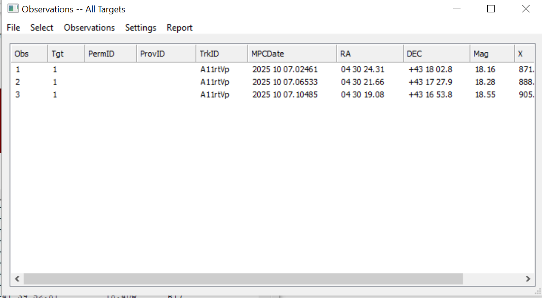The image size is (542, 298).
Task: Select observation row 2 with magnitude 18.28
Action: coord(485,82)
